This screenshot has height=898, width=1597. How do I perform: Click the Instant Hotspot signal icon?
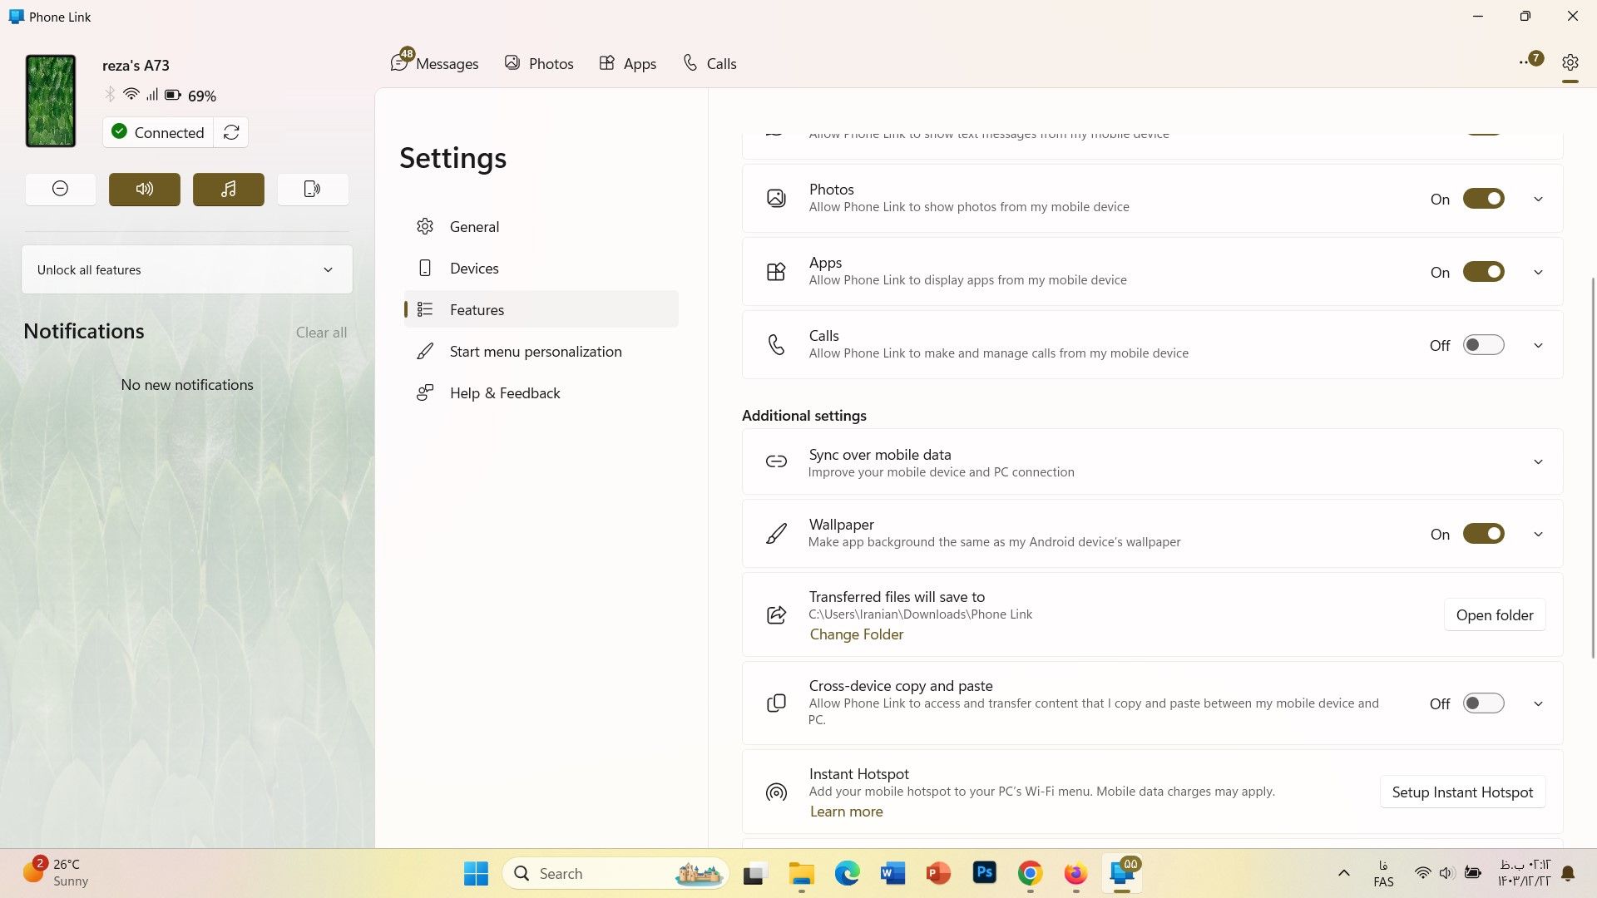[x=776, y=792]
